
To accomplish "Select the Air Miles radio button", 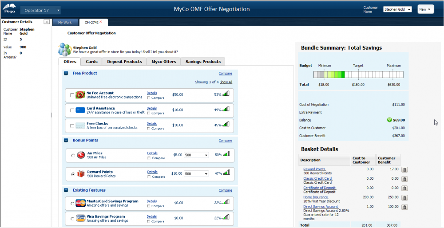I will 73,155.
